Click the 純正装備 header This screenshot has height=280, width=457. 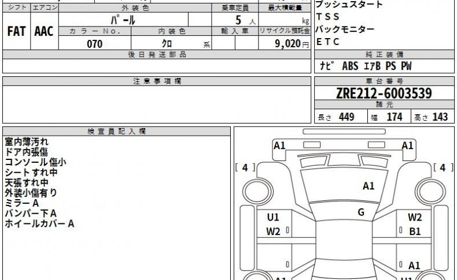pos(384,54)
